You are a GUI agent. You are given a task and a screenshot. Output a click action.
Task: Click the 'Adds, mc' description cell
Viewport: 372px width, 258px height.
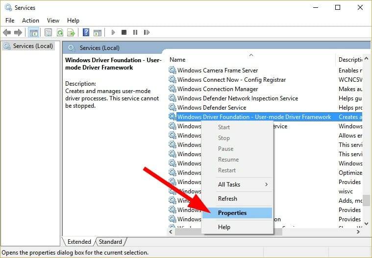tap(350, 201)
